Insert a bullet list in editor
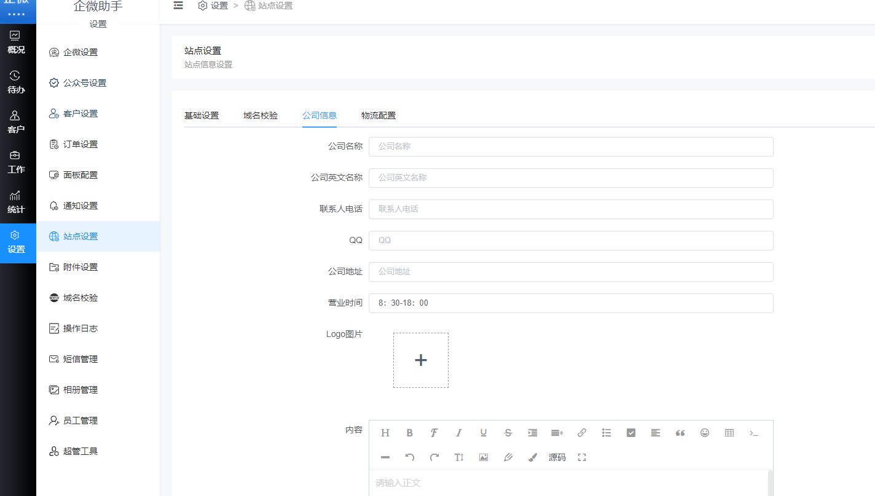875x496 pixels. pos(606,433)
